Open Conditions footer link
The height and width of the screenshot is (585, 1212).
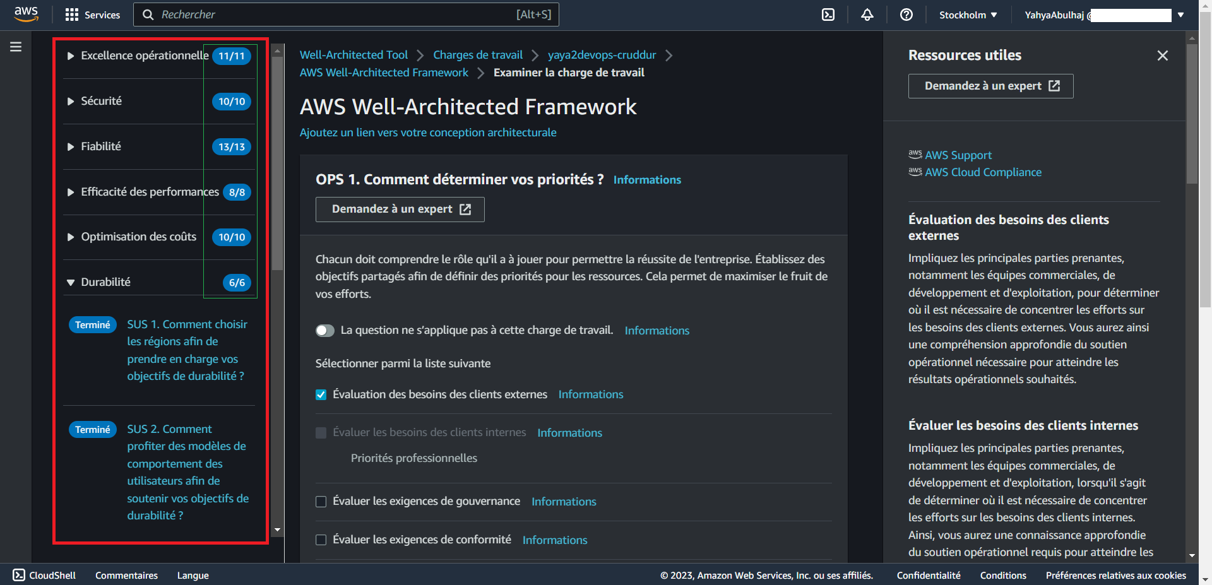[x=1003, y=576]
